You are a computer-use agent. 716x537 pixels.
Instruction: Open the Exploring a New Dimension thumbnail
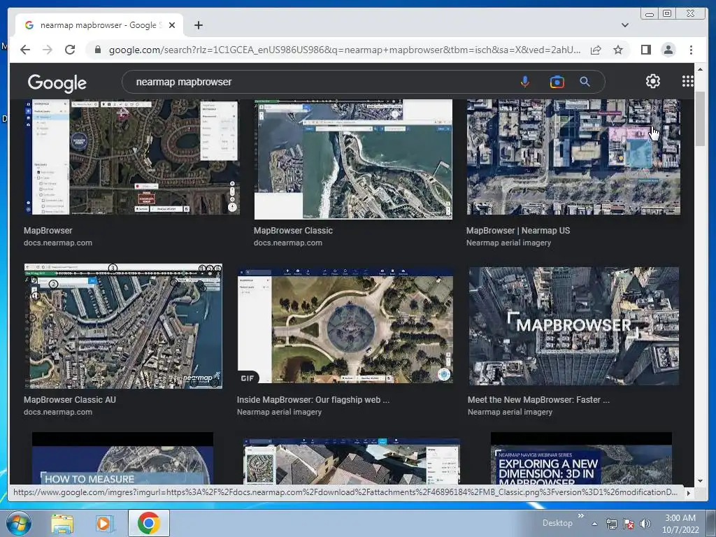click(581, 458)
